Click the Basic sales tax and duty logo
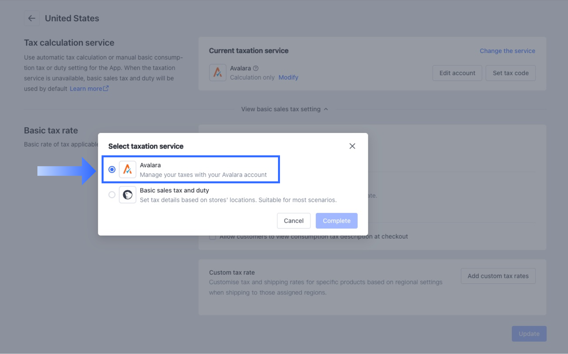 [x=128, y=195]
